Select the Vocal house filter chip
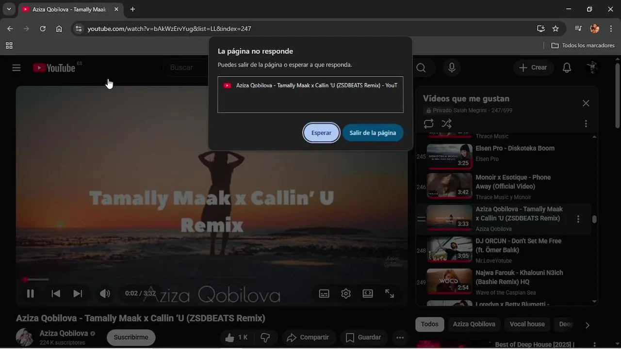621x349 pixels. [x=527, y=324]
